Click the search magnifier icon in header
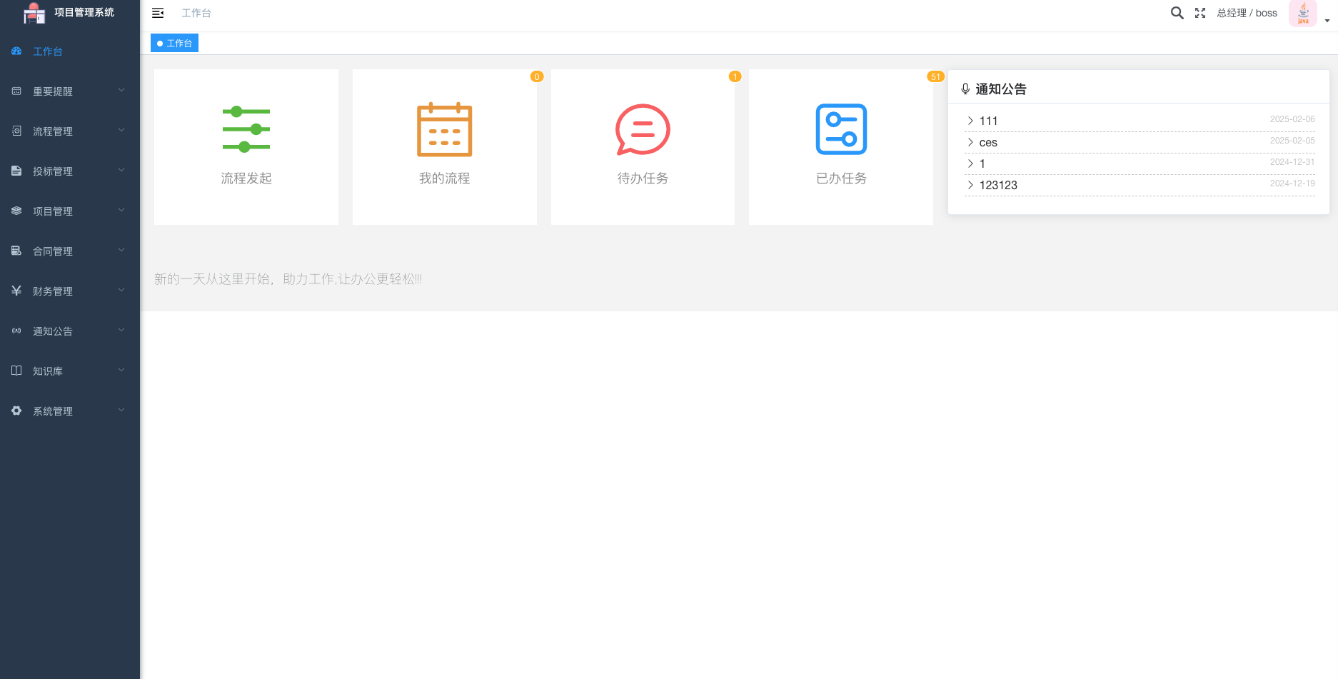The height and width of the screenshot is (679, 1338). (1177, 13)
